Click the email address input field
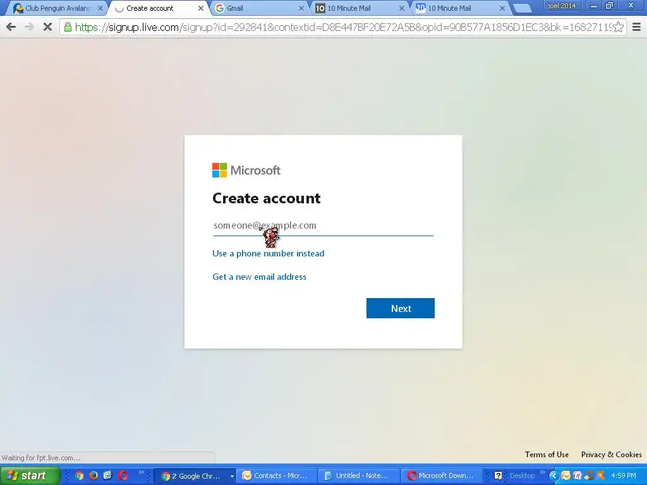The height and width of the screenshot is (485, 647). pyautogui.click(x=323, y=225)
